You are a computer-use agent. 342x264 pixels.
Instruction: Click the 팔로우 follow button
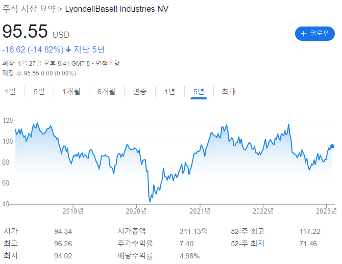click(x=314, y=34)
